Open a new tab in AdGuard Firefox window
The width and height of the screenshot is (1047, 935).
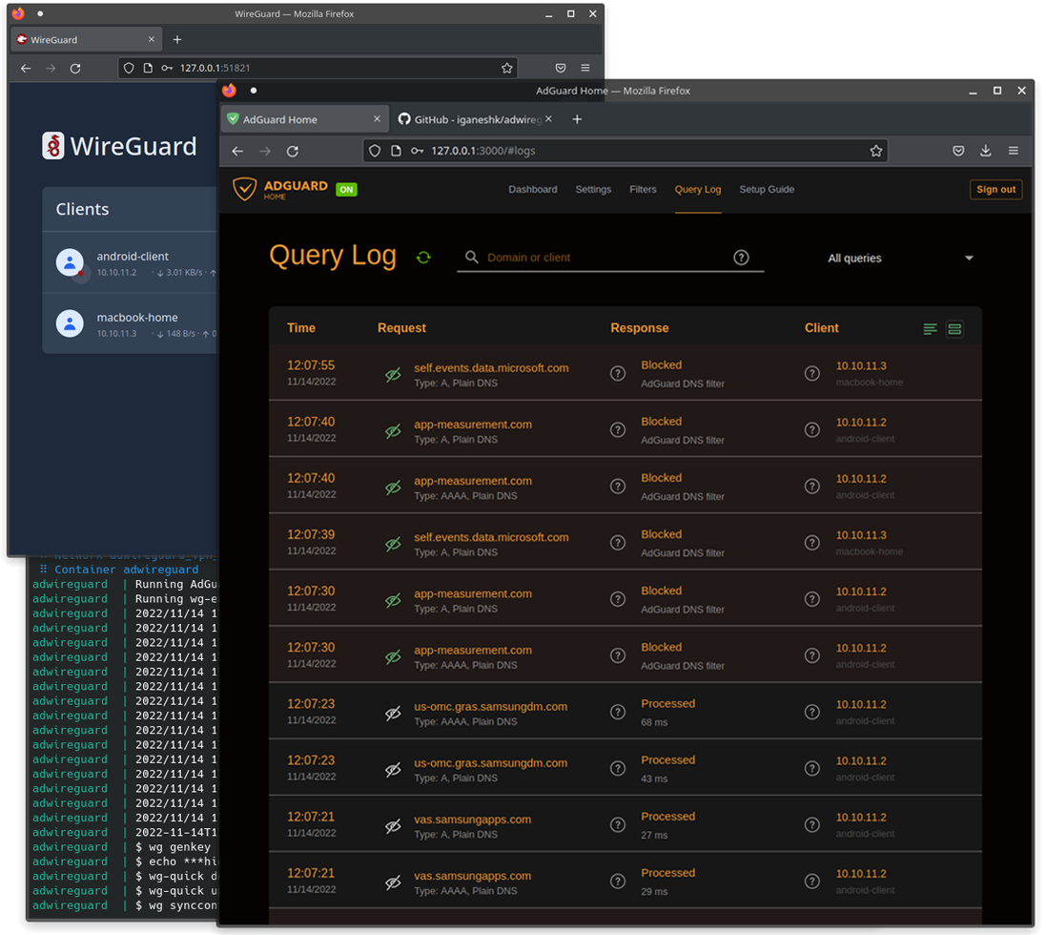tap(577, 119)
